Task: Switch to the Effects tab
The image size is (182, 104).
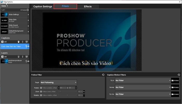Action: [88, 6]
